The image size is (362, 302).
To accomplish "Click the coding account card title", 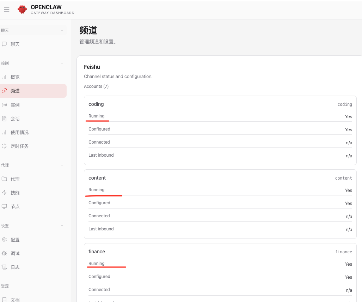I will [x=96, y=104].
